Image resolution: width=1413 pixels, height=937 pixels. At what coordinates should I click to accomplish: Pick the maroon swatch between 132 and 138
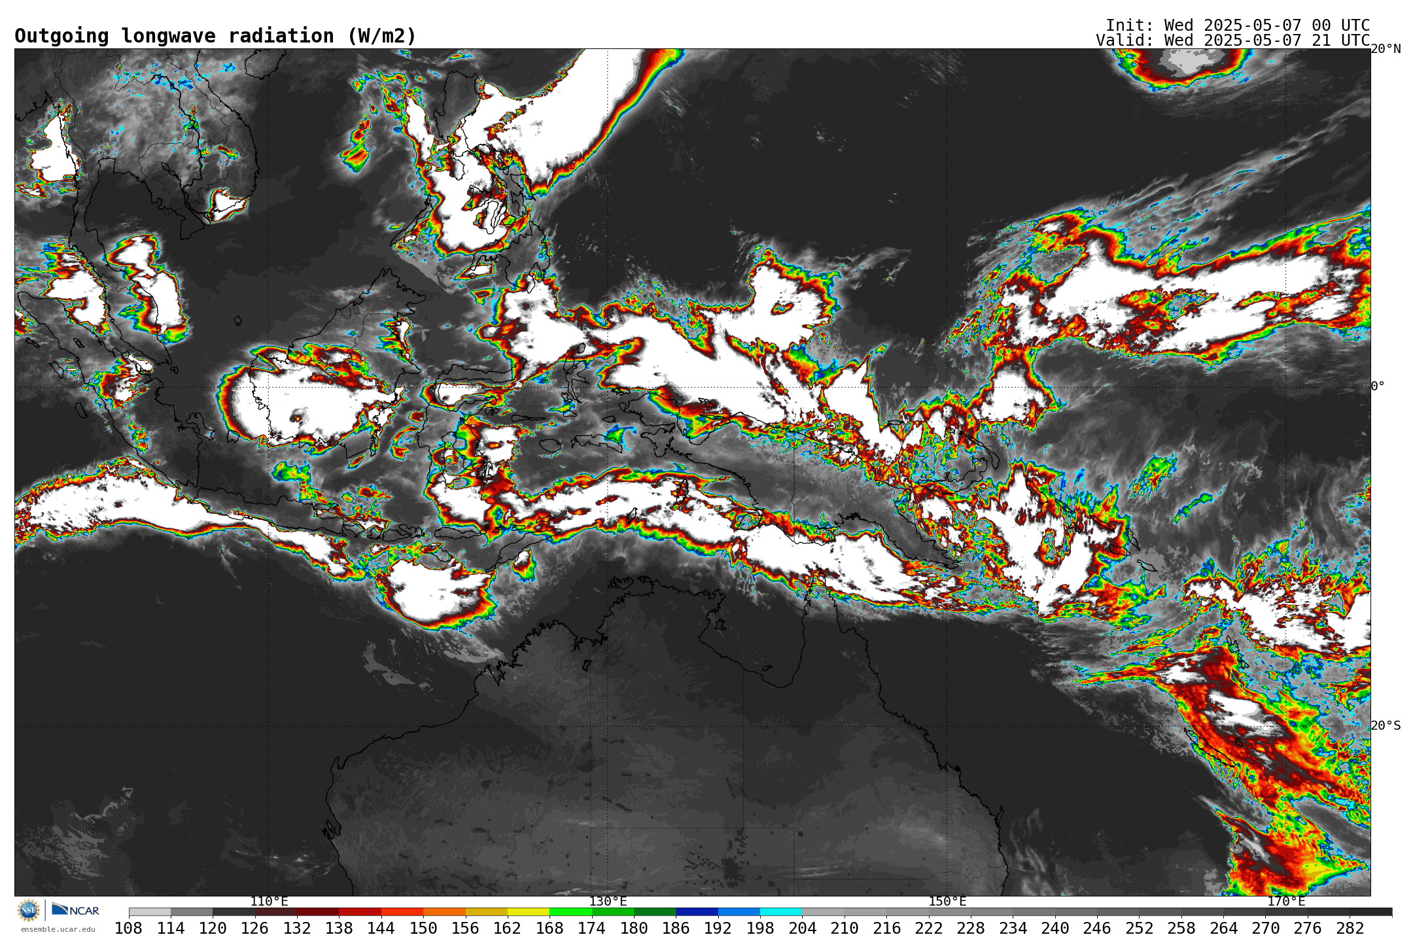(x=318, y=912)
